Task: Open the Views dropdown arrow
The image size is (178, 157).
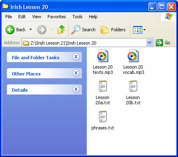Action: click(x=144, y=30)
